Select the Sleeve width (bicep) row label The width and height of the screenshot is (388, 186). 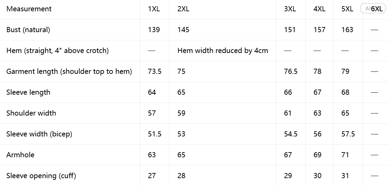pos(39,134)
